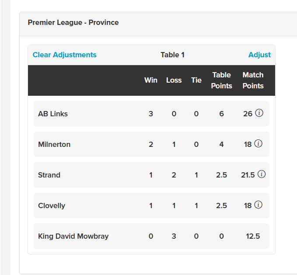Click the Premier League - Province heading
Image resolution: width=297 pixels, height=275 pixels.
pyautogui.click(x=73, y=22)
